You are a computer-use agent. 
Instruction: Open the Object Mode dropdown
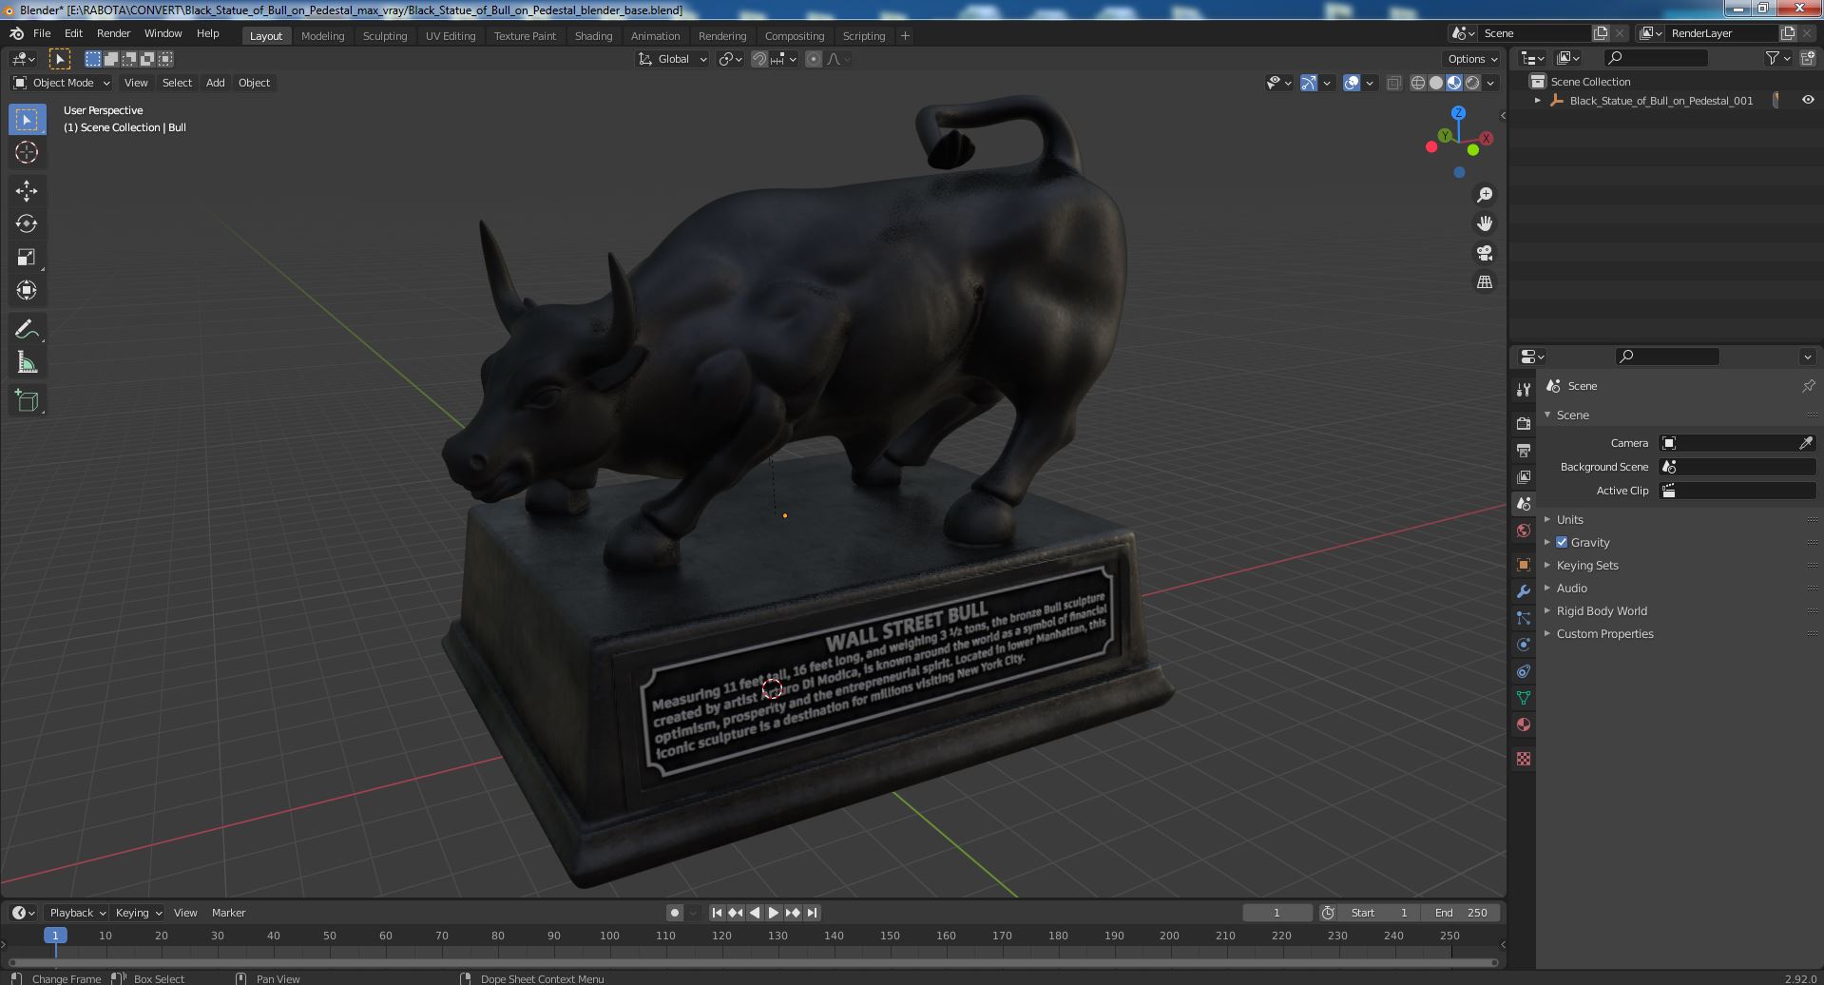(x=62, y=83)
